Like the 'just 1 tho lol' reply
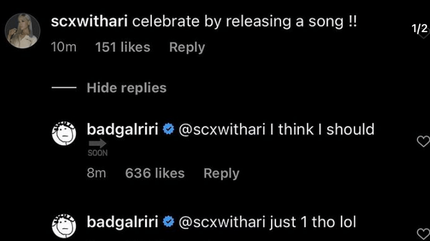 (423, 234)
